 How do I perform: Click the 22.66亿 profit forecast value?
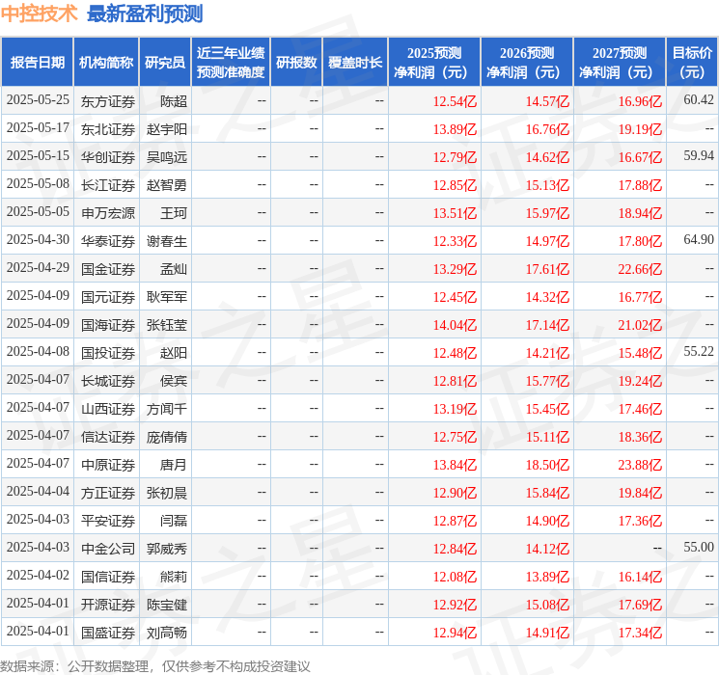point(640,269)
